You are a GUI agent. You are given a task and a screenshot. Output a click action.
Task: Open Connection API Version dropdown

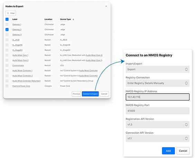point(158,138)
